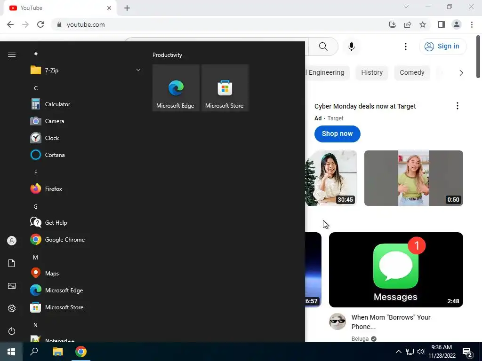Select the Comedy category chip

pyautogui.click(x=412, y=72)
